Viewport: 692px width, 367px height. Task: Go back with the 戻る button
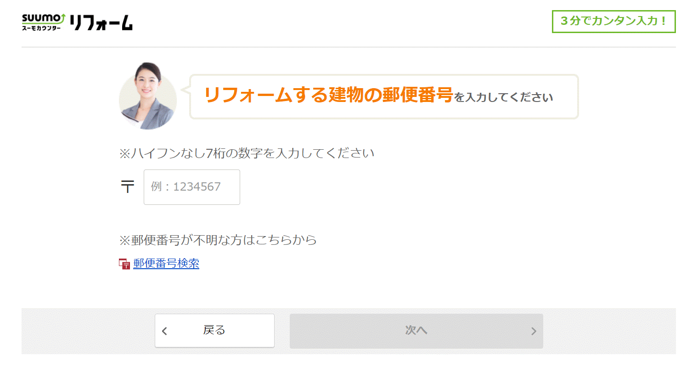tap(214, 330)
